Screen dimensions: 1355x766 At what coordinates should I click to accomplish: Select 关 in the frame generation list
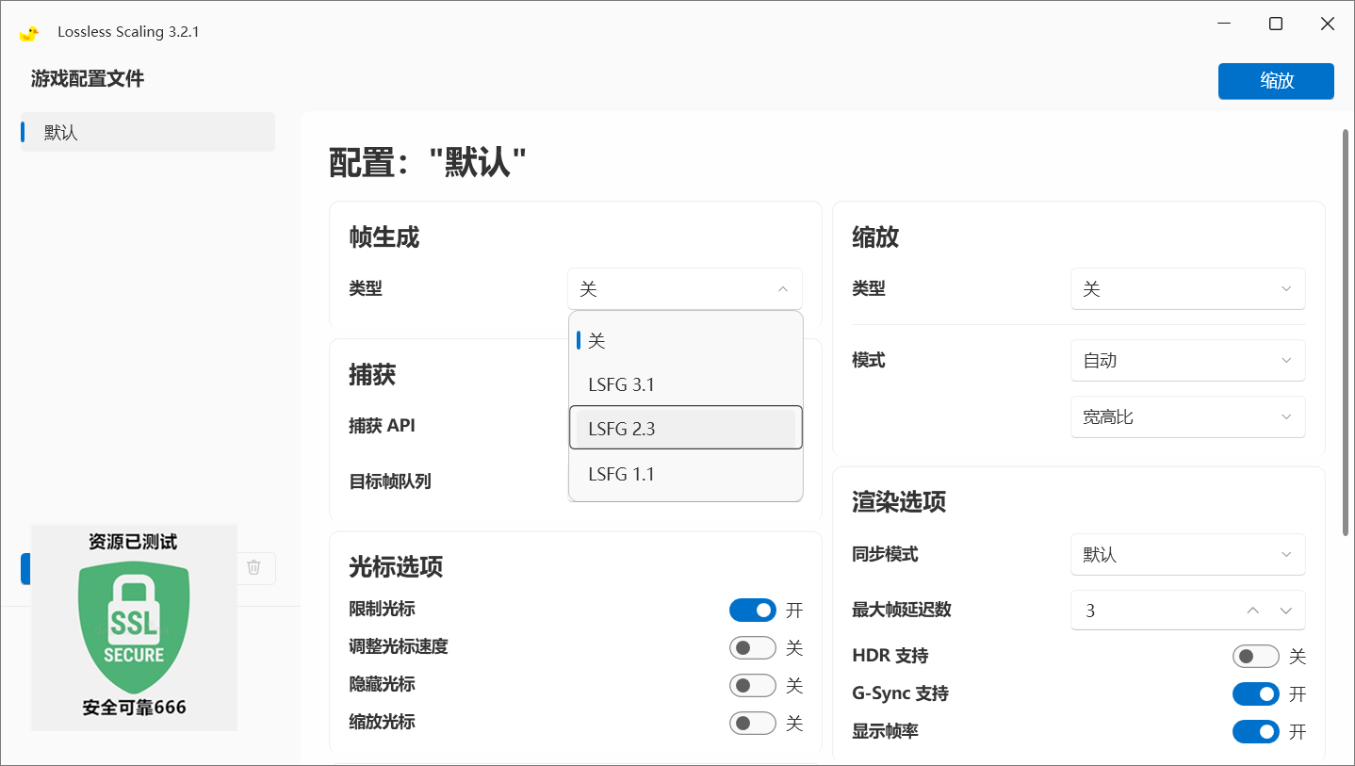pos(686,340)
